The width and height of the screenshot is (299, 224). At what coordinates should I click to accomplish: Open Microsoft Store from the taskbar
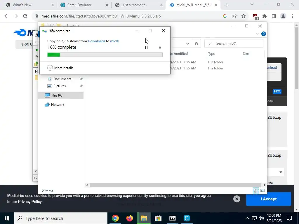click(x=158, y=218)
